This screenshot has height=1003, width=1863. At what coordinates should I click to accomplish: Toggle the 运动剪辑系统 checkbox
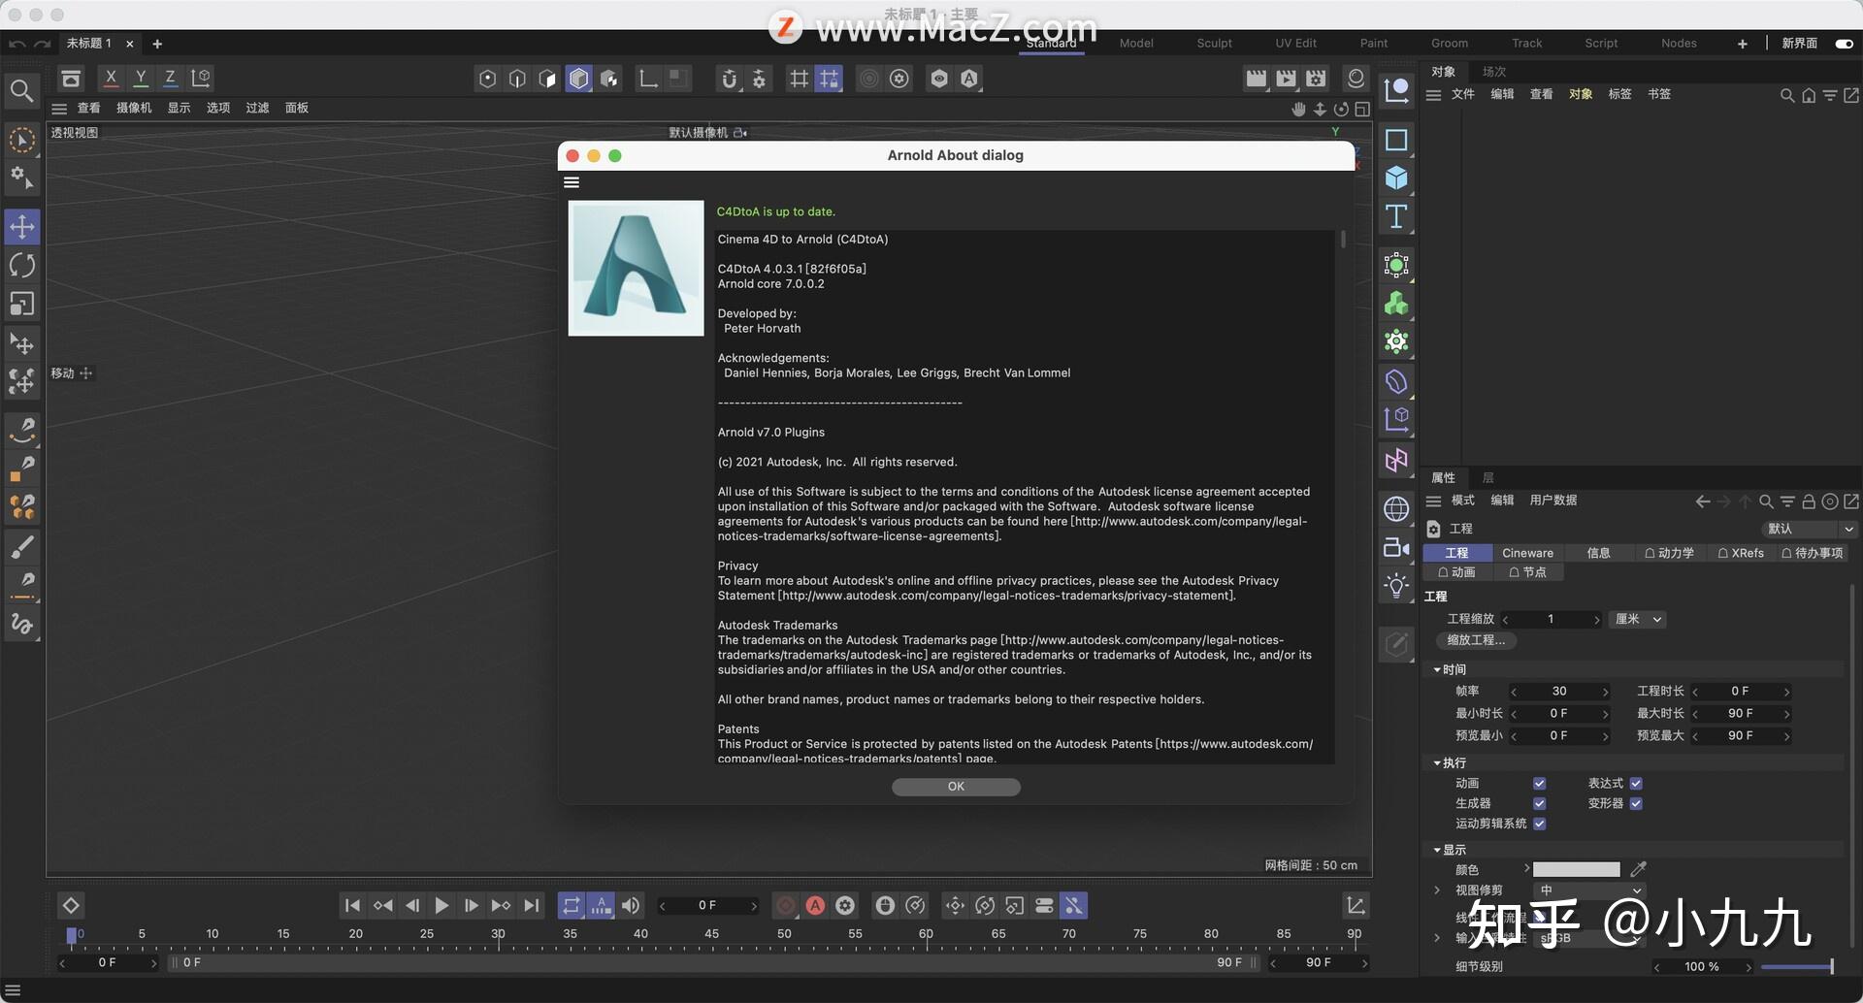(1539, 824)
